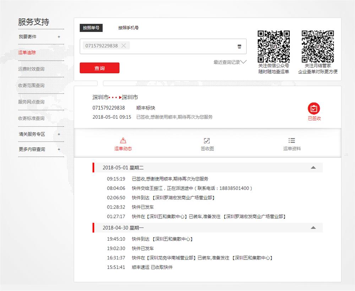Click the 01:28:32 快件已发车 entry

coord(130,207)
